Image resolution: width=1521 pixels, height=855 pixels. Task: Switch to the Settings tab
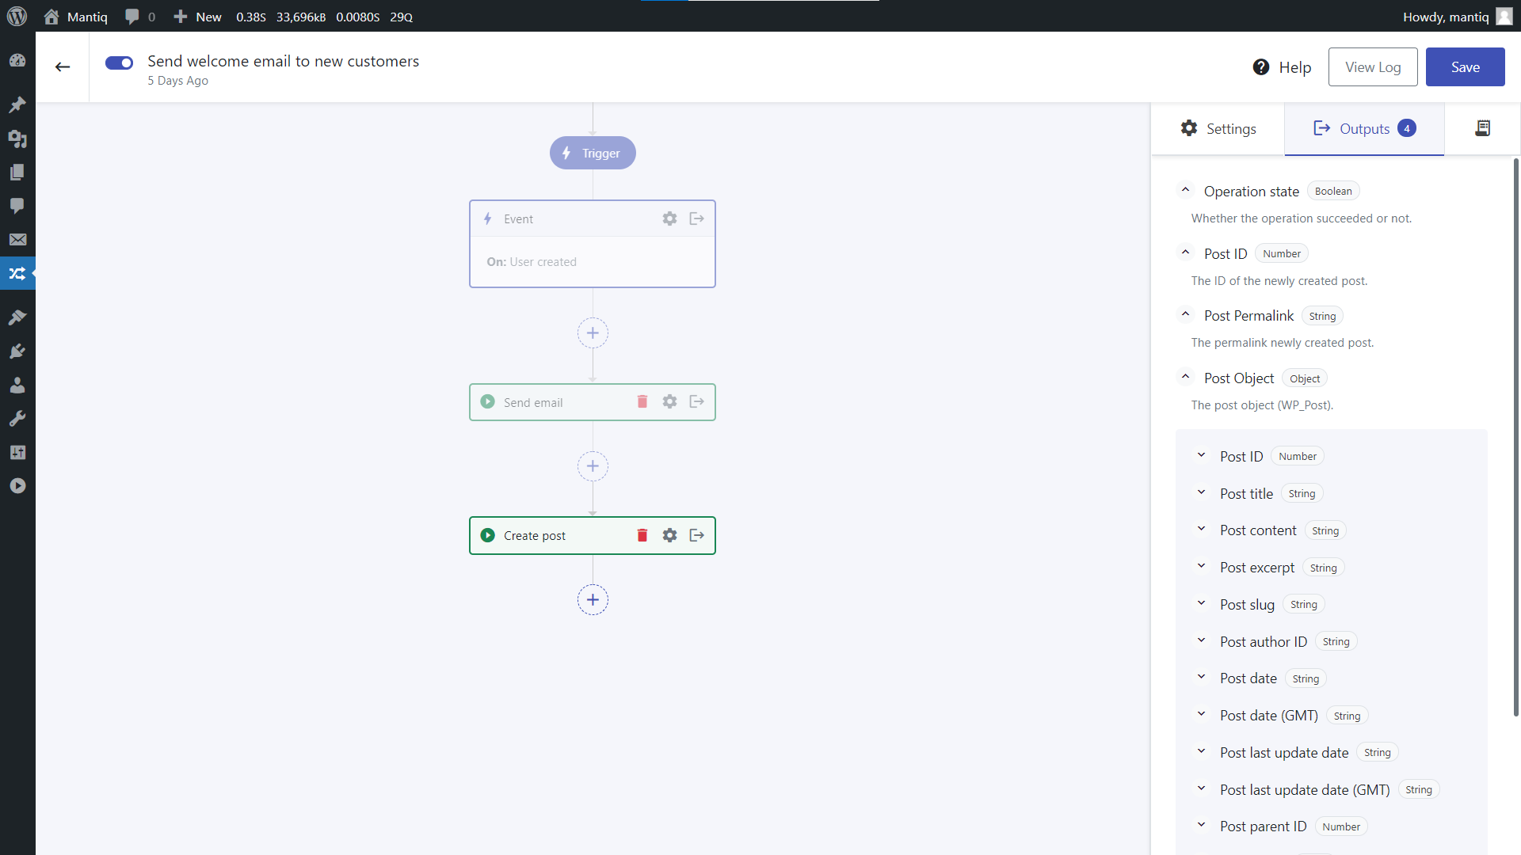(x=1218, y=128)
